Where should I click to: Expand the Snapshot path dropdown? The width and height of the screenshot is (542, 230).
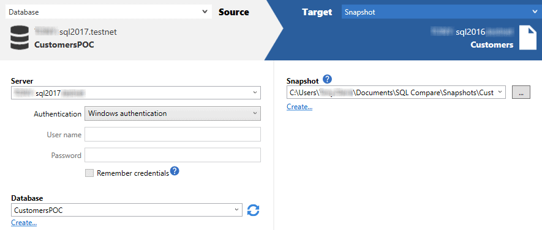point(396,92)
